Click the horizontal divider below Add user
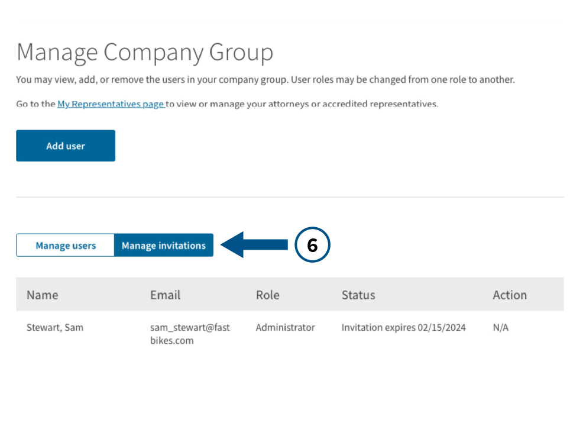Screen dimensions: 570x426 pos(290,197)
